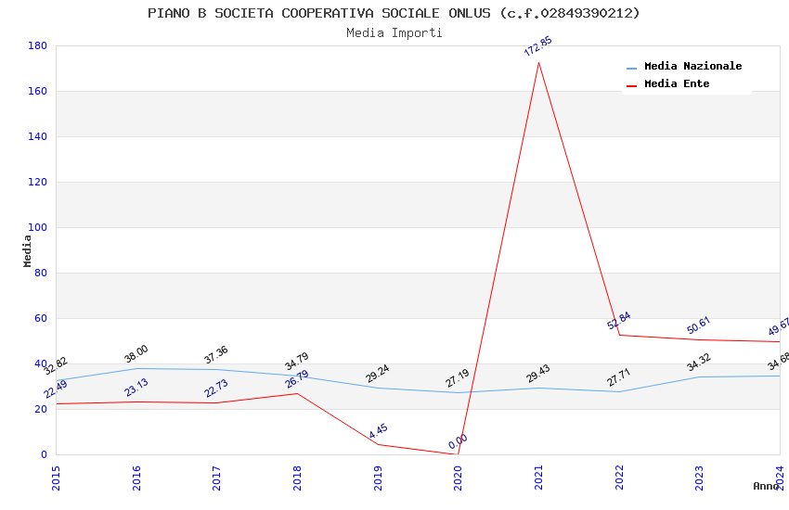Click the blue Media Nazionale legend swatch
Image resolution: width=789 pixels, height=510 pixels.
(631, 68)
